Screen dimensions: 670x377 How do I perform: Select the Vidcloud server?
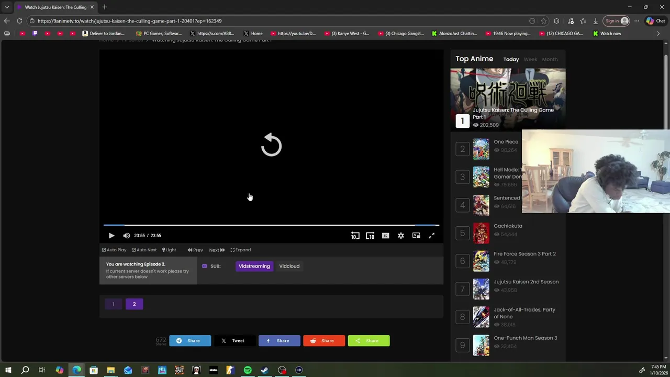[289, 266]
